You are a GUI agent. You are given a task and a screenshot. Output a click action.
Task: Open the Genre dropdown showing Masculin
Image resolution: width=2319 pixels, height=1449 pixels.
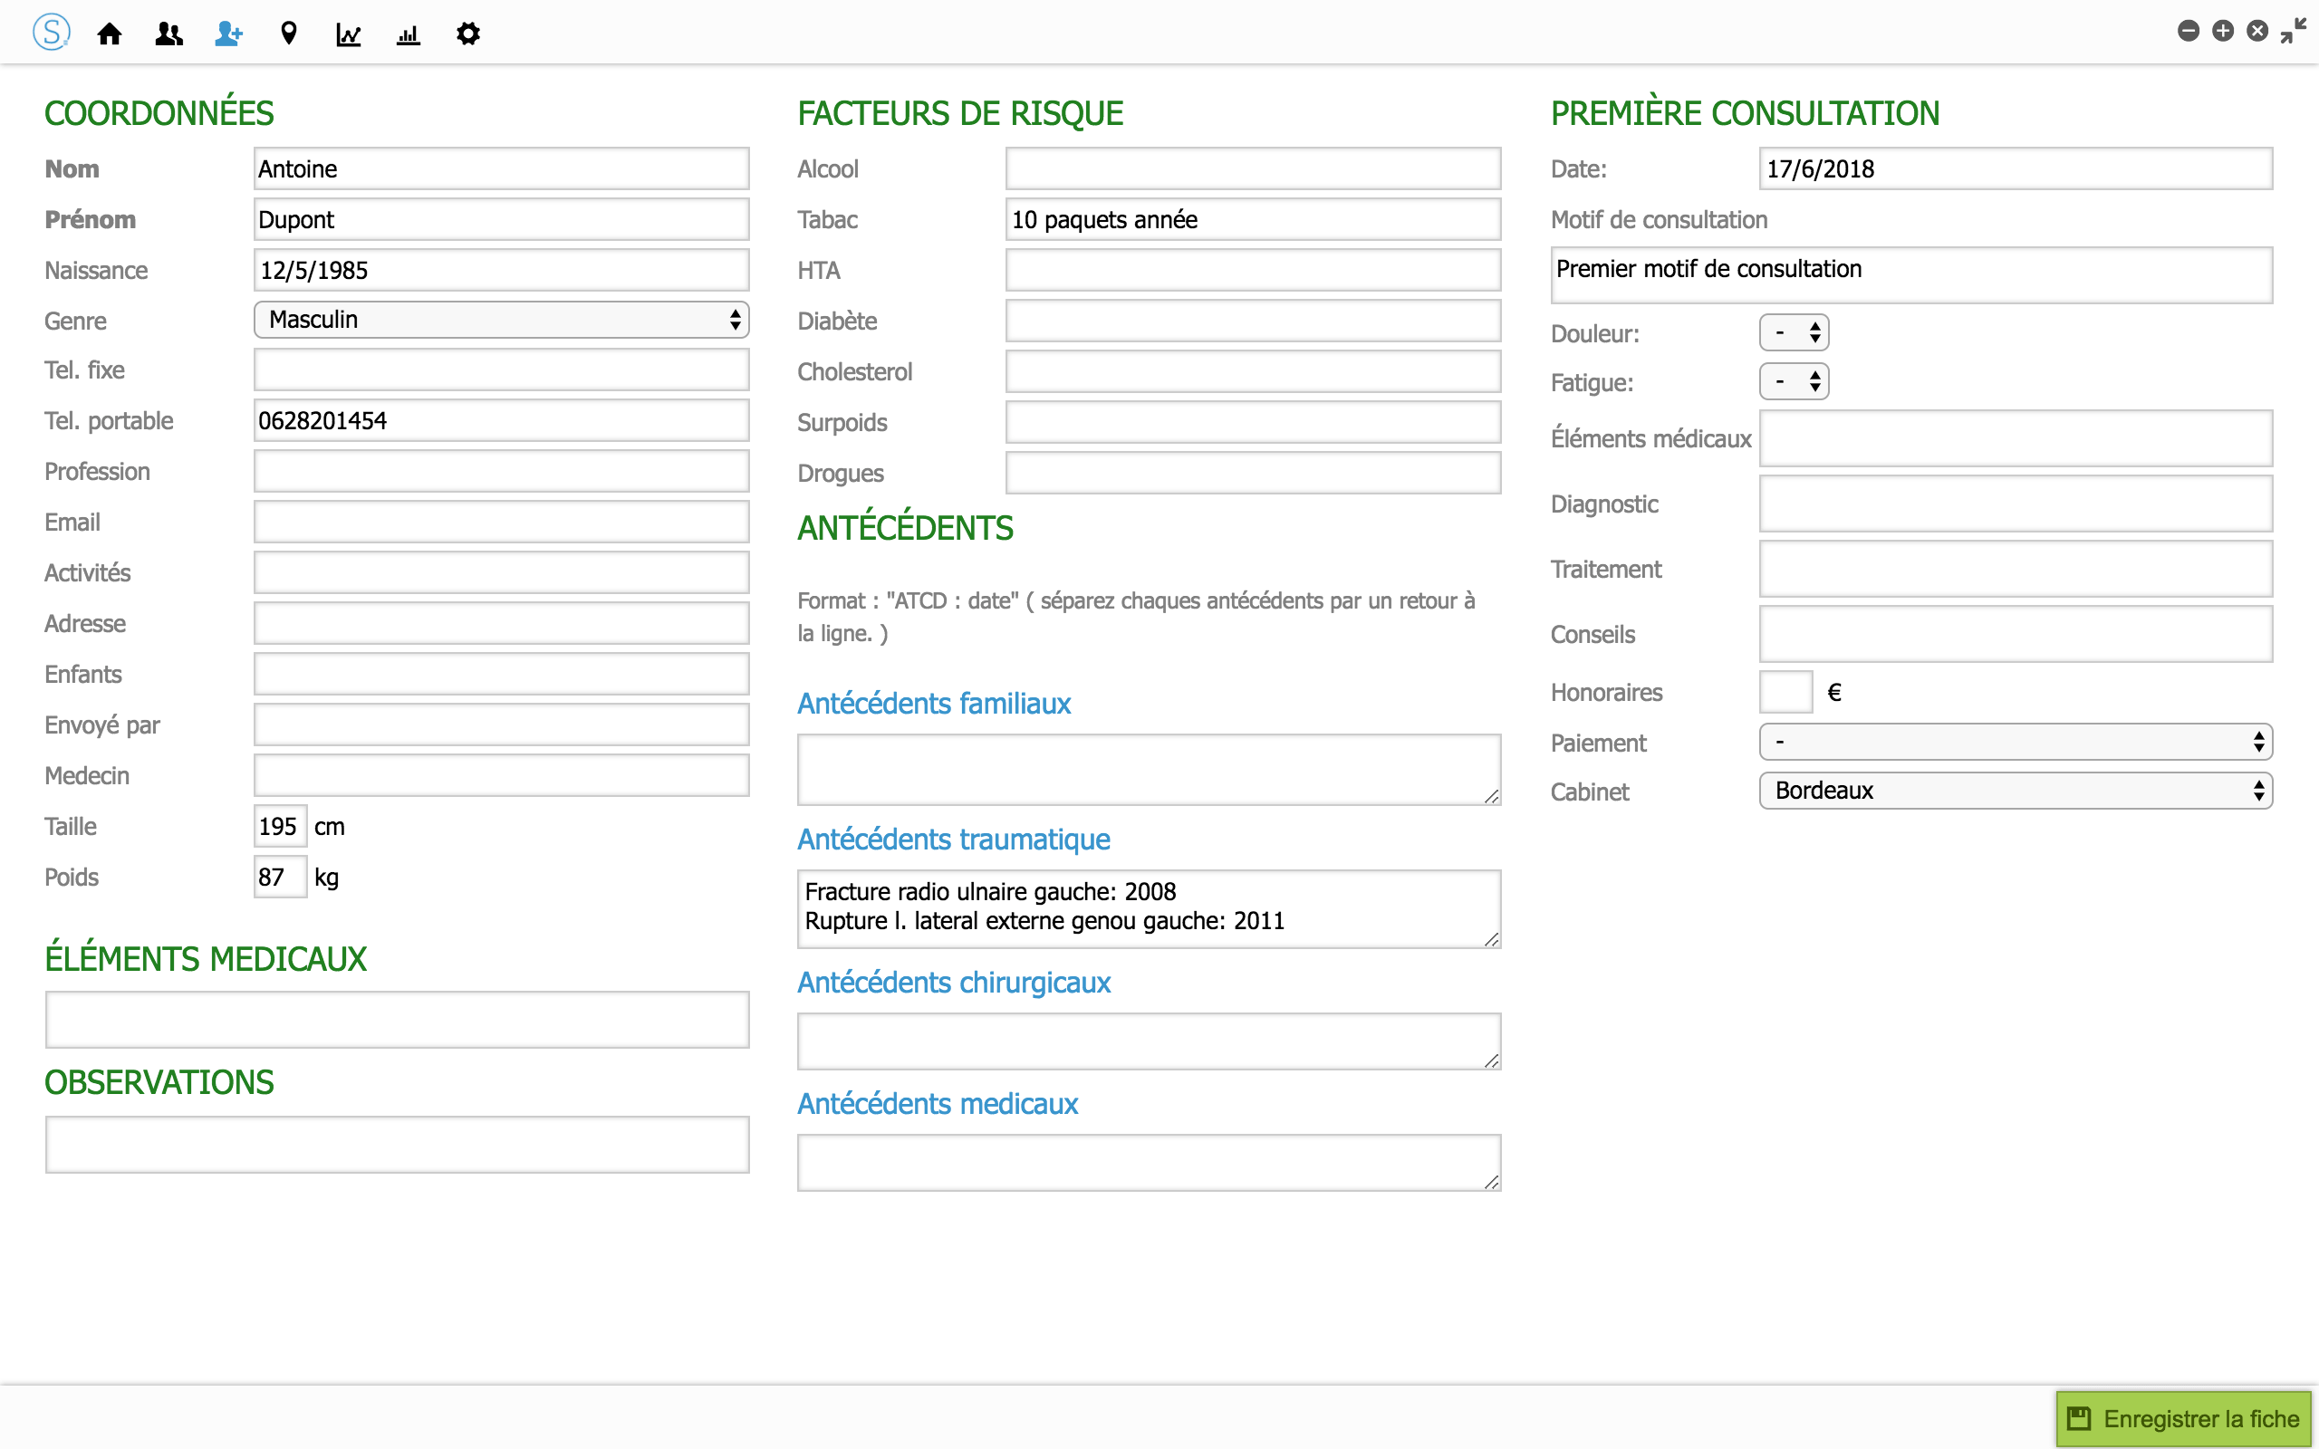tap(501, 320)
